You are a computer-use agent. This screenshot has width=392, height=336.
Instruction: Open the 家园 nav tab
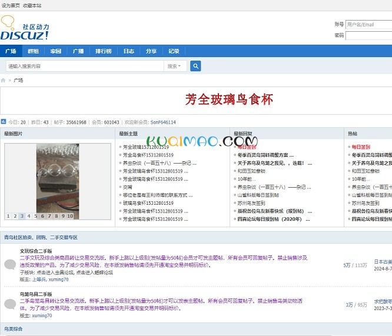[56, 51]
